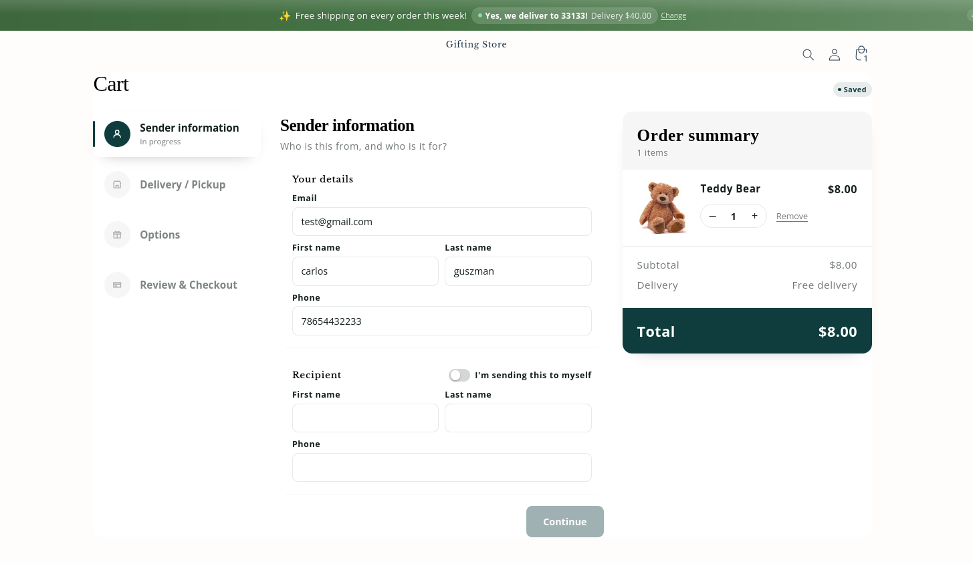
Task: Focus the sender Email field
Action: click(x=442, y=221)
